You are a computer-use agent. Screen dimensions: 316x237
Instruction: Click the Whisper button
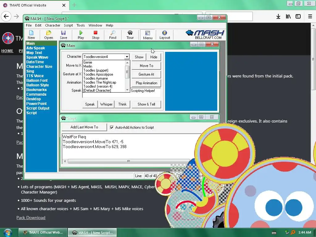click(106, 104)
